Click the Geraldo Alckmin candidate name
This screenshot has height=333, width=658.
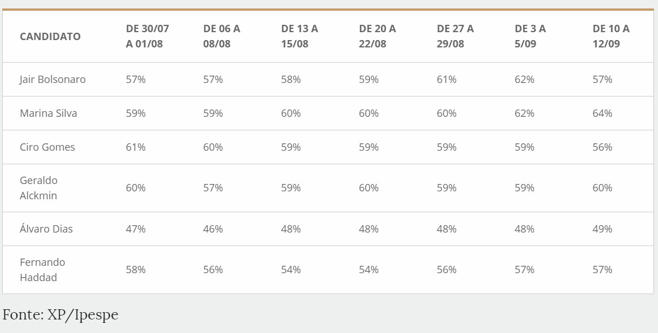coord(38,188)
